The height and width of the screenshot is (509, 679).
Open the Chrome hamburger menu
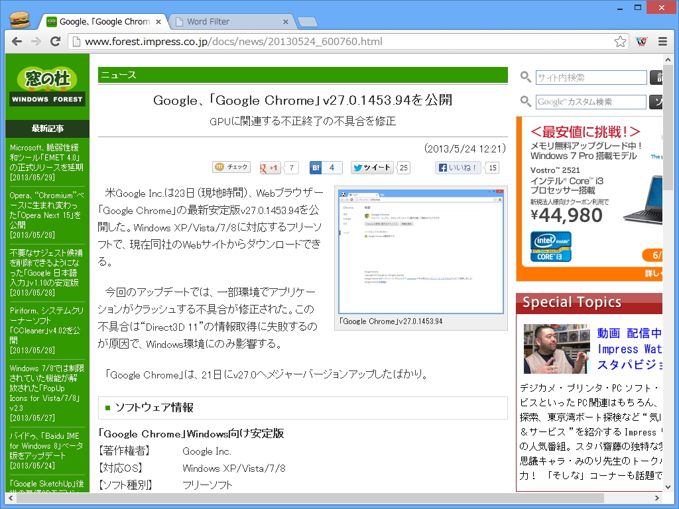(x=662, y=42)
